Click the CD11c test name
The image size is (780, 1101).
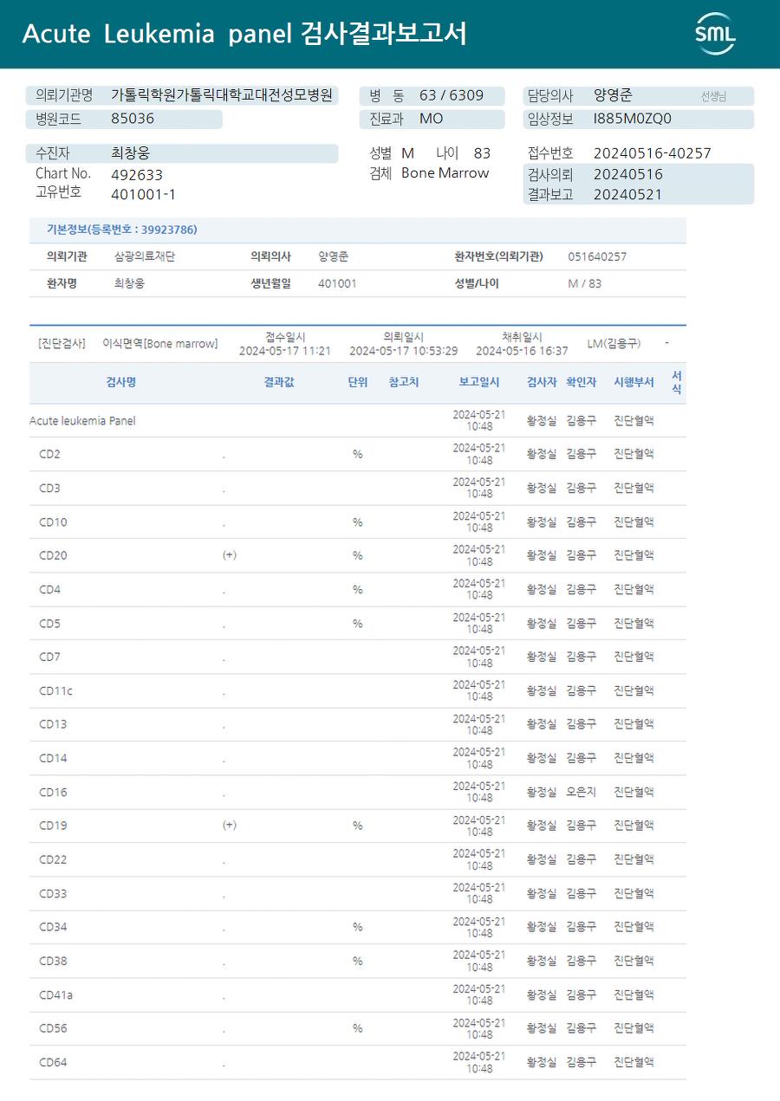(x=55, y=691)
